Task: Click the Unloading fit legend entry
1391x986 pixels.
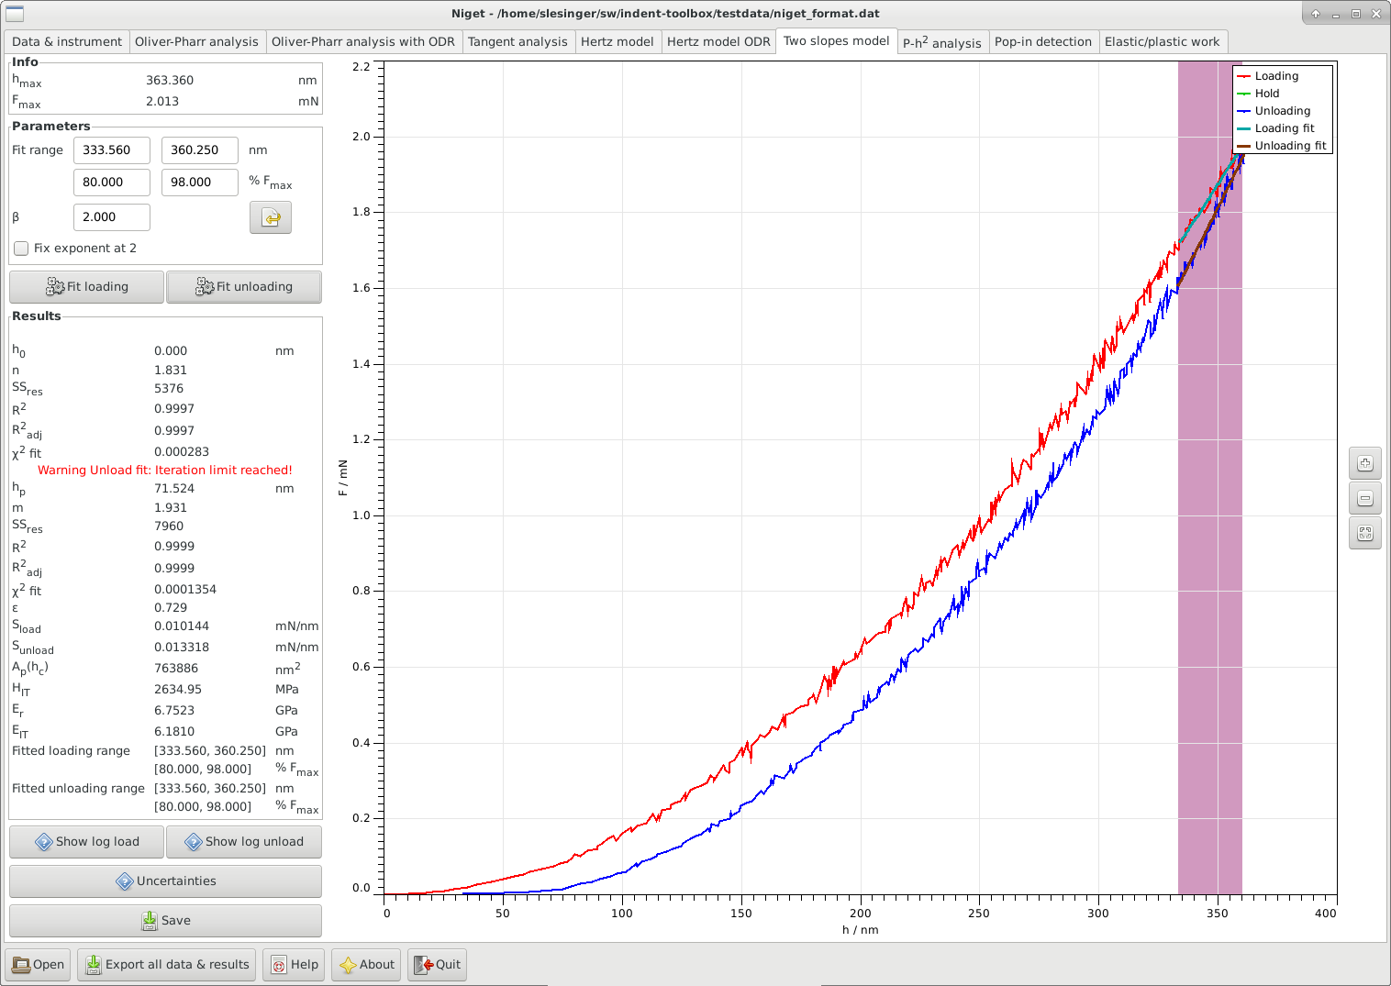Action: point(1282,146)
